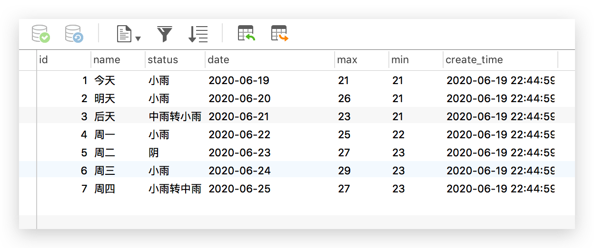Screen dimensions: 594x248
Task: Click the export table icon with orange arrow
Action: coord(280,34)
